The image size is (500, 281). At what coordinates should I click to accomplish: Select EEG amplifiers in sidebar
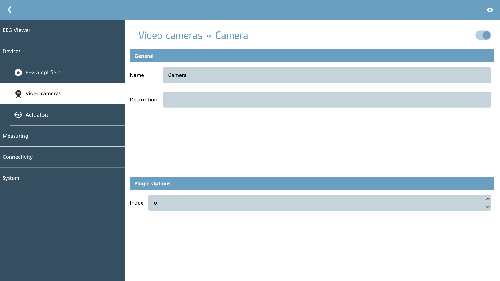pyautogui.click(x=63, y=73)
